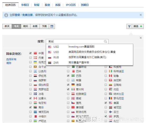Click the Brazil flag icon
Viewport: 146px width, 123px height.
[x=73, y=76]
